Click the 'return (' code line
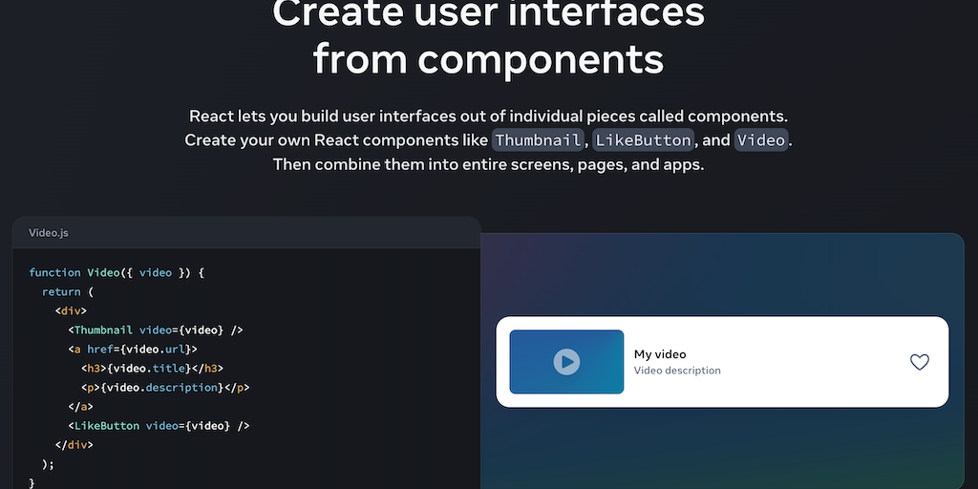 (x=68, y=292)
